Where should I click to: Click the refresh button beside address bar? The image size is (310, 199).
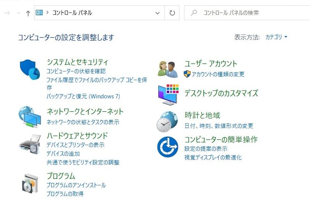(172, 13)
